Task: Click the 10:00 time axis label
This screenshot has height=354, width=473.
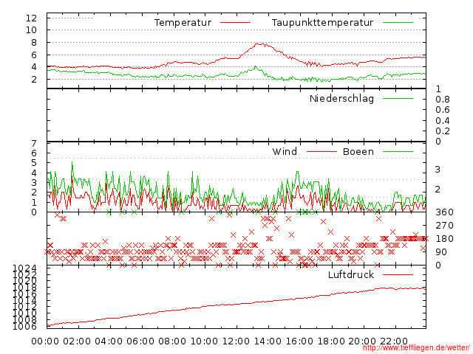Action: click(x=204, y=341)
